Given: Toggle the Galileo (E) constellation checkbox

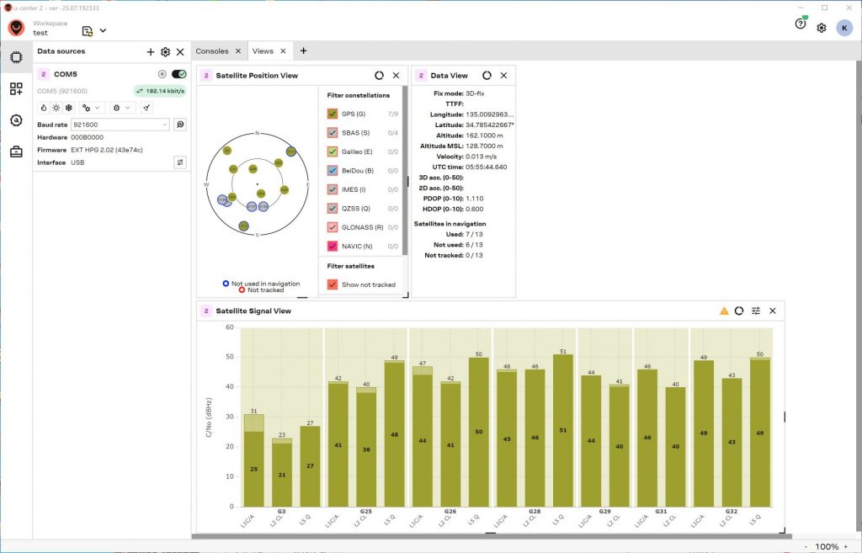Looking at the screenshot, I should [x=333, y=152].
